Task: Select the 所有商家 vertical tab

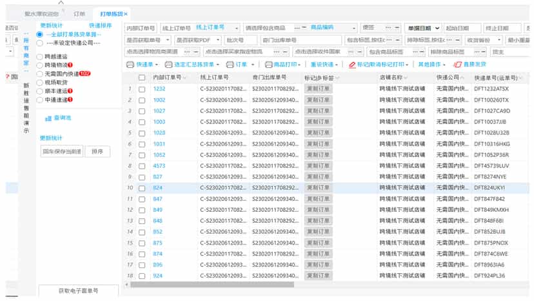Action: click(x=26, y=52)
